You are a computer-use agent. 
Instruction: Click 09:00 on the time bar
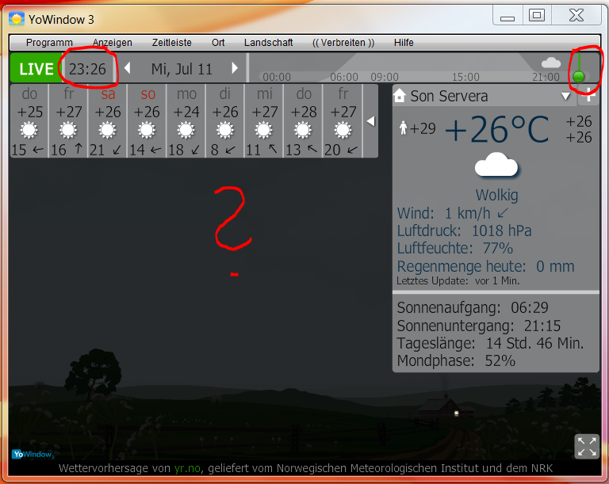(x=385, y=77)
